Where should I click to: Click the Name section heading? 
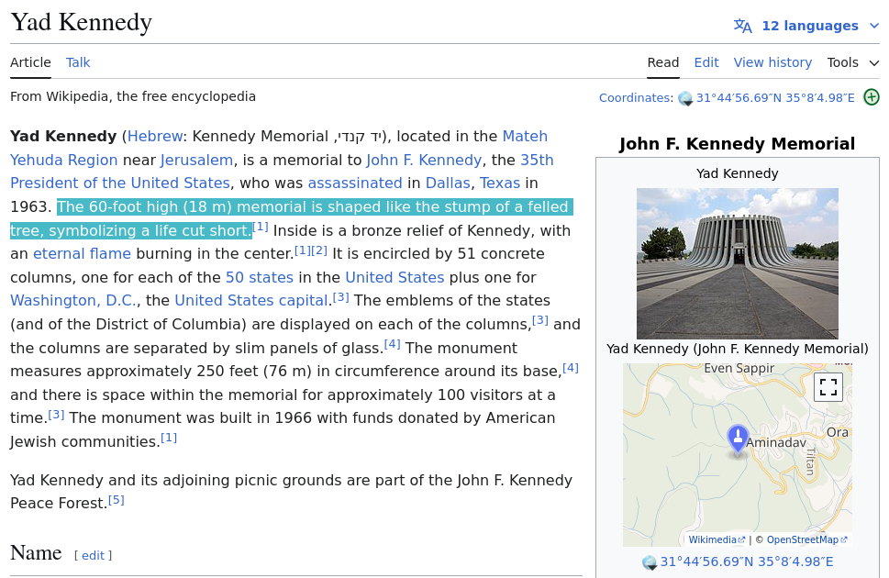click(36, 552)
